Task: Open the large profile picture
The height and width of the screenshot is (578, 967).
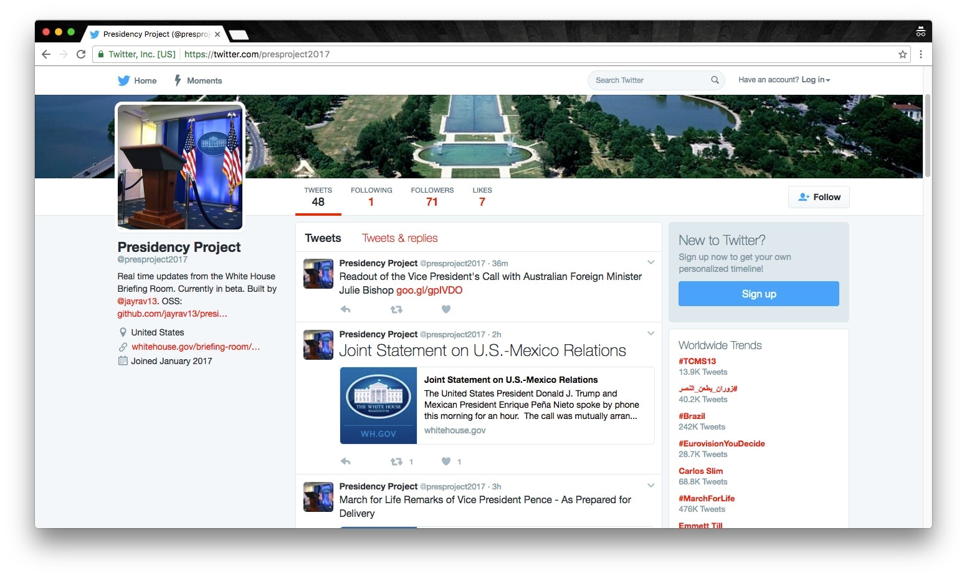Action: (x=180, y=166)
